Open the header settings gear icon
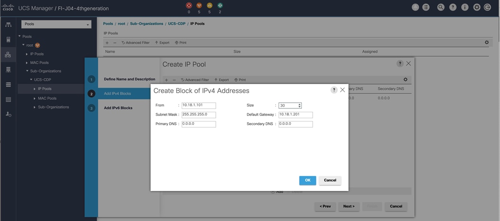500x221 pixels. (477, 7)
